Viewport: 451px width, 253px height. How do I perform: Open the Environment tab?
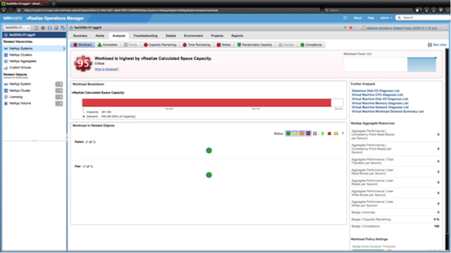pos(193,36)
